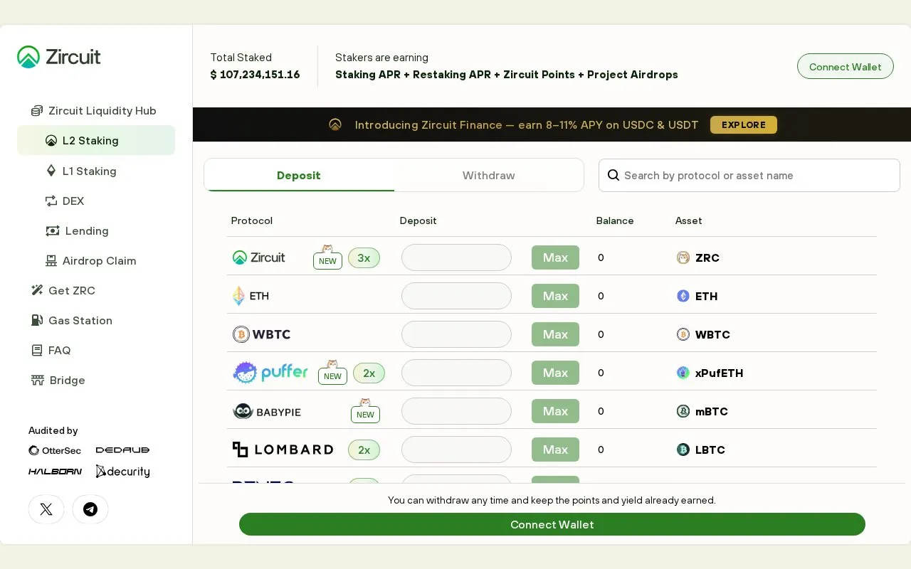Open Zircuit Liquidity Hub menu
This screenshot has width=911, height=569.
(93, 111)
